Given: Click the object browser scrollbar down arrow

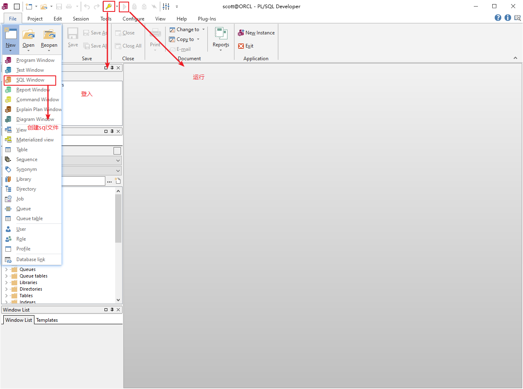Looking at the screenshot, I should [x=118, y=300].
